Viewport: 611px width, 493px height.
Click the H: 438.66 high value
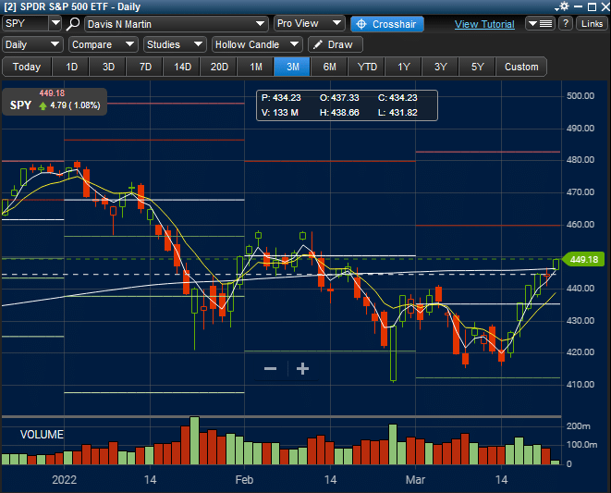(339, 113)
